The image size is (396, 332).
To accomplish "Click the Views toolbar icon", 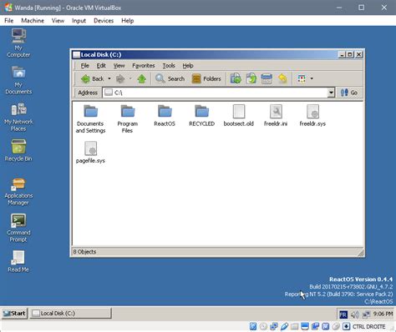I will 302,78.
